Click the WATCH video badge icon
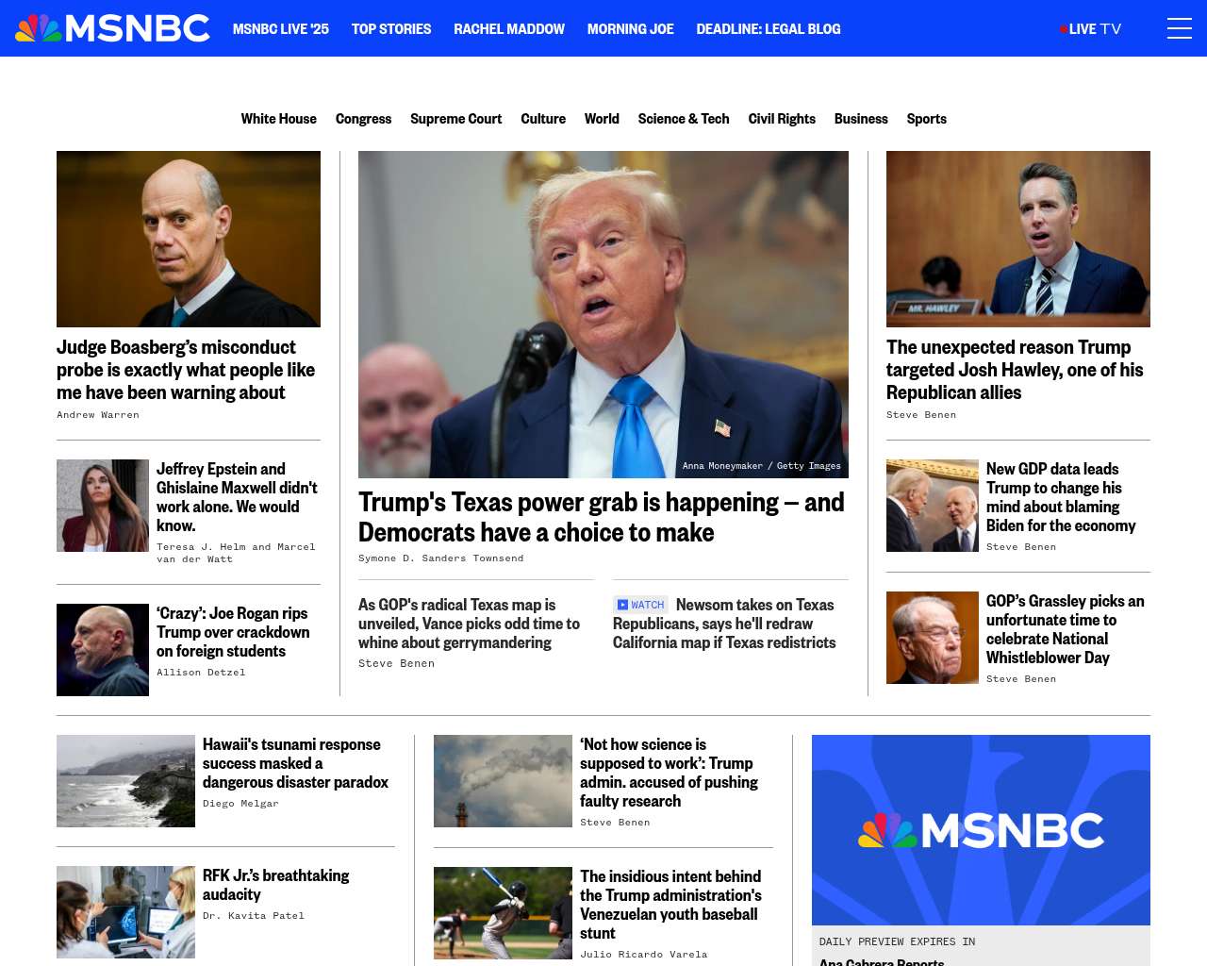 tap(640, 605)
